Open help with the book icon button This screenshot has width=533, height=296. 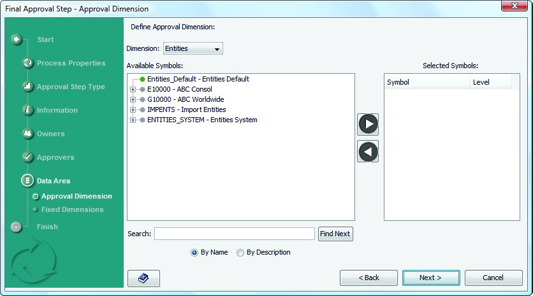[x=143, y=278]
